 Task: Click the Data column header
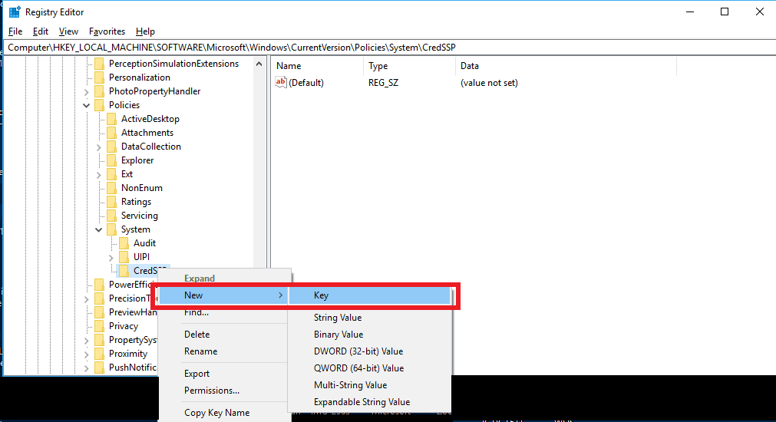pyautogui.click(x=566, y=66)
